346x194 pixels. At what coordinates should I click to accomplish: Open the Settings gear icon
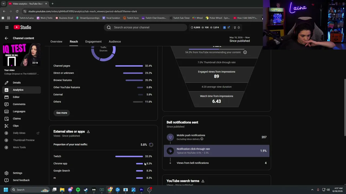click(6, 173)
